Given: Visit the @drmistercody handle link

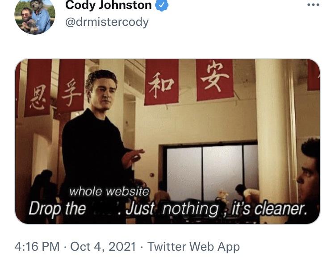Looking at the screenshot, I should [x=107, y=22].
